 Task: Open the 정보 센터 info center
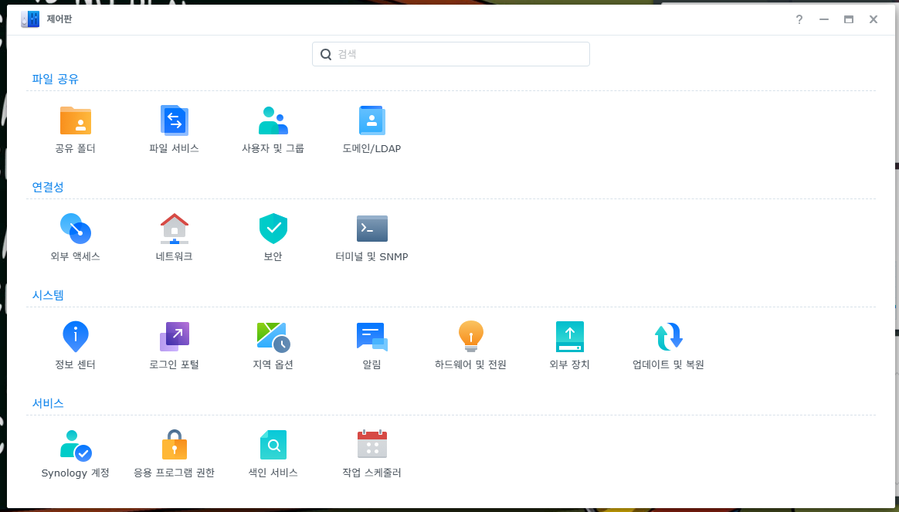click(76, 337)
